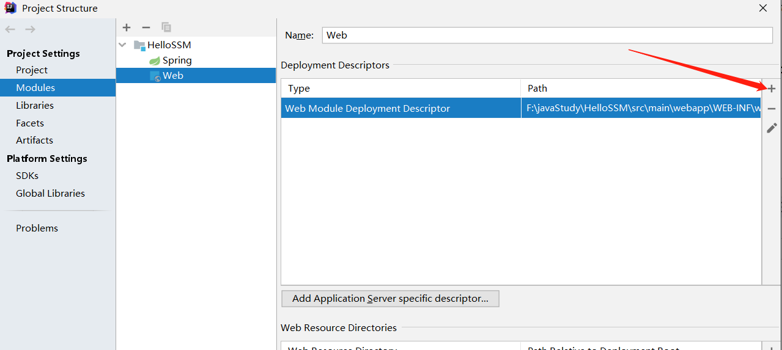Screen dimensions: 782x350
Task: Switch to Libraries settings
Action: coord(35,106)
